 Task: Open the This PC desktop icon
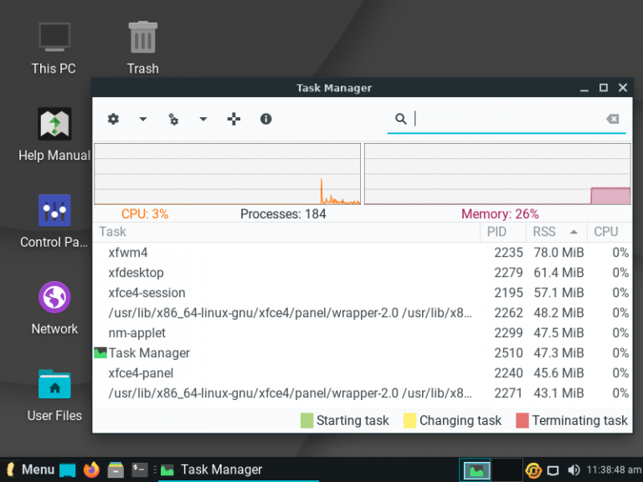54,49
